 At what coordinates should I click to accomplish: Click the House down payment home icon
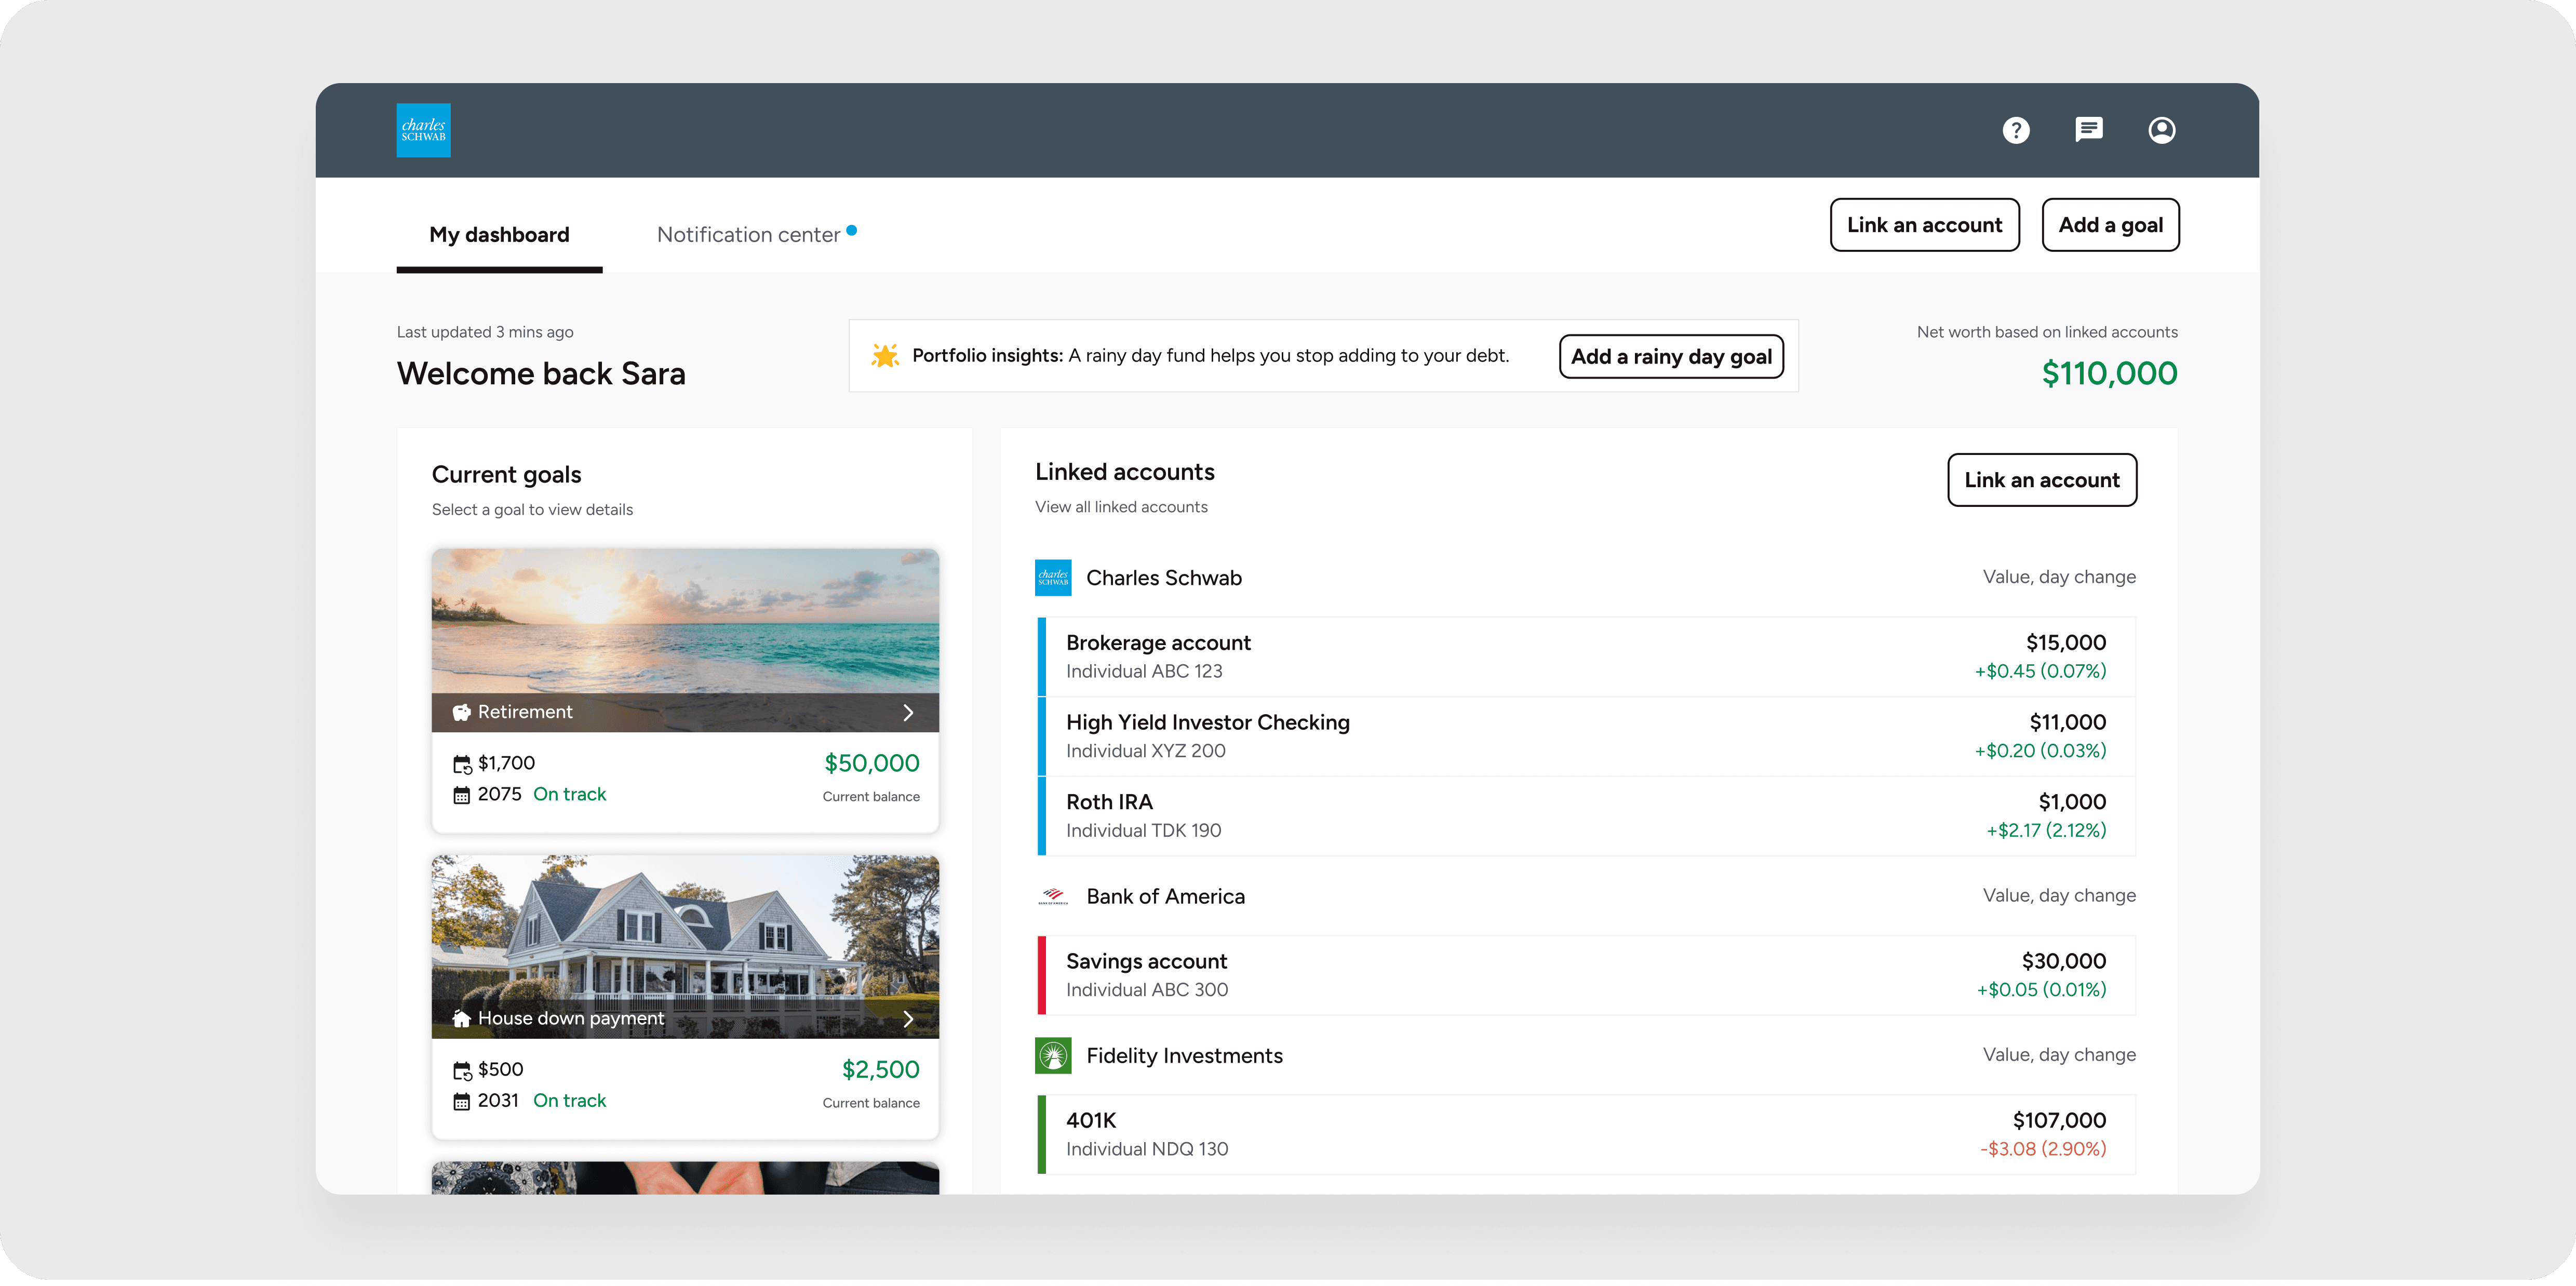(461, 1018)
